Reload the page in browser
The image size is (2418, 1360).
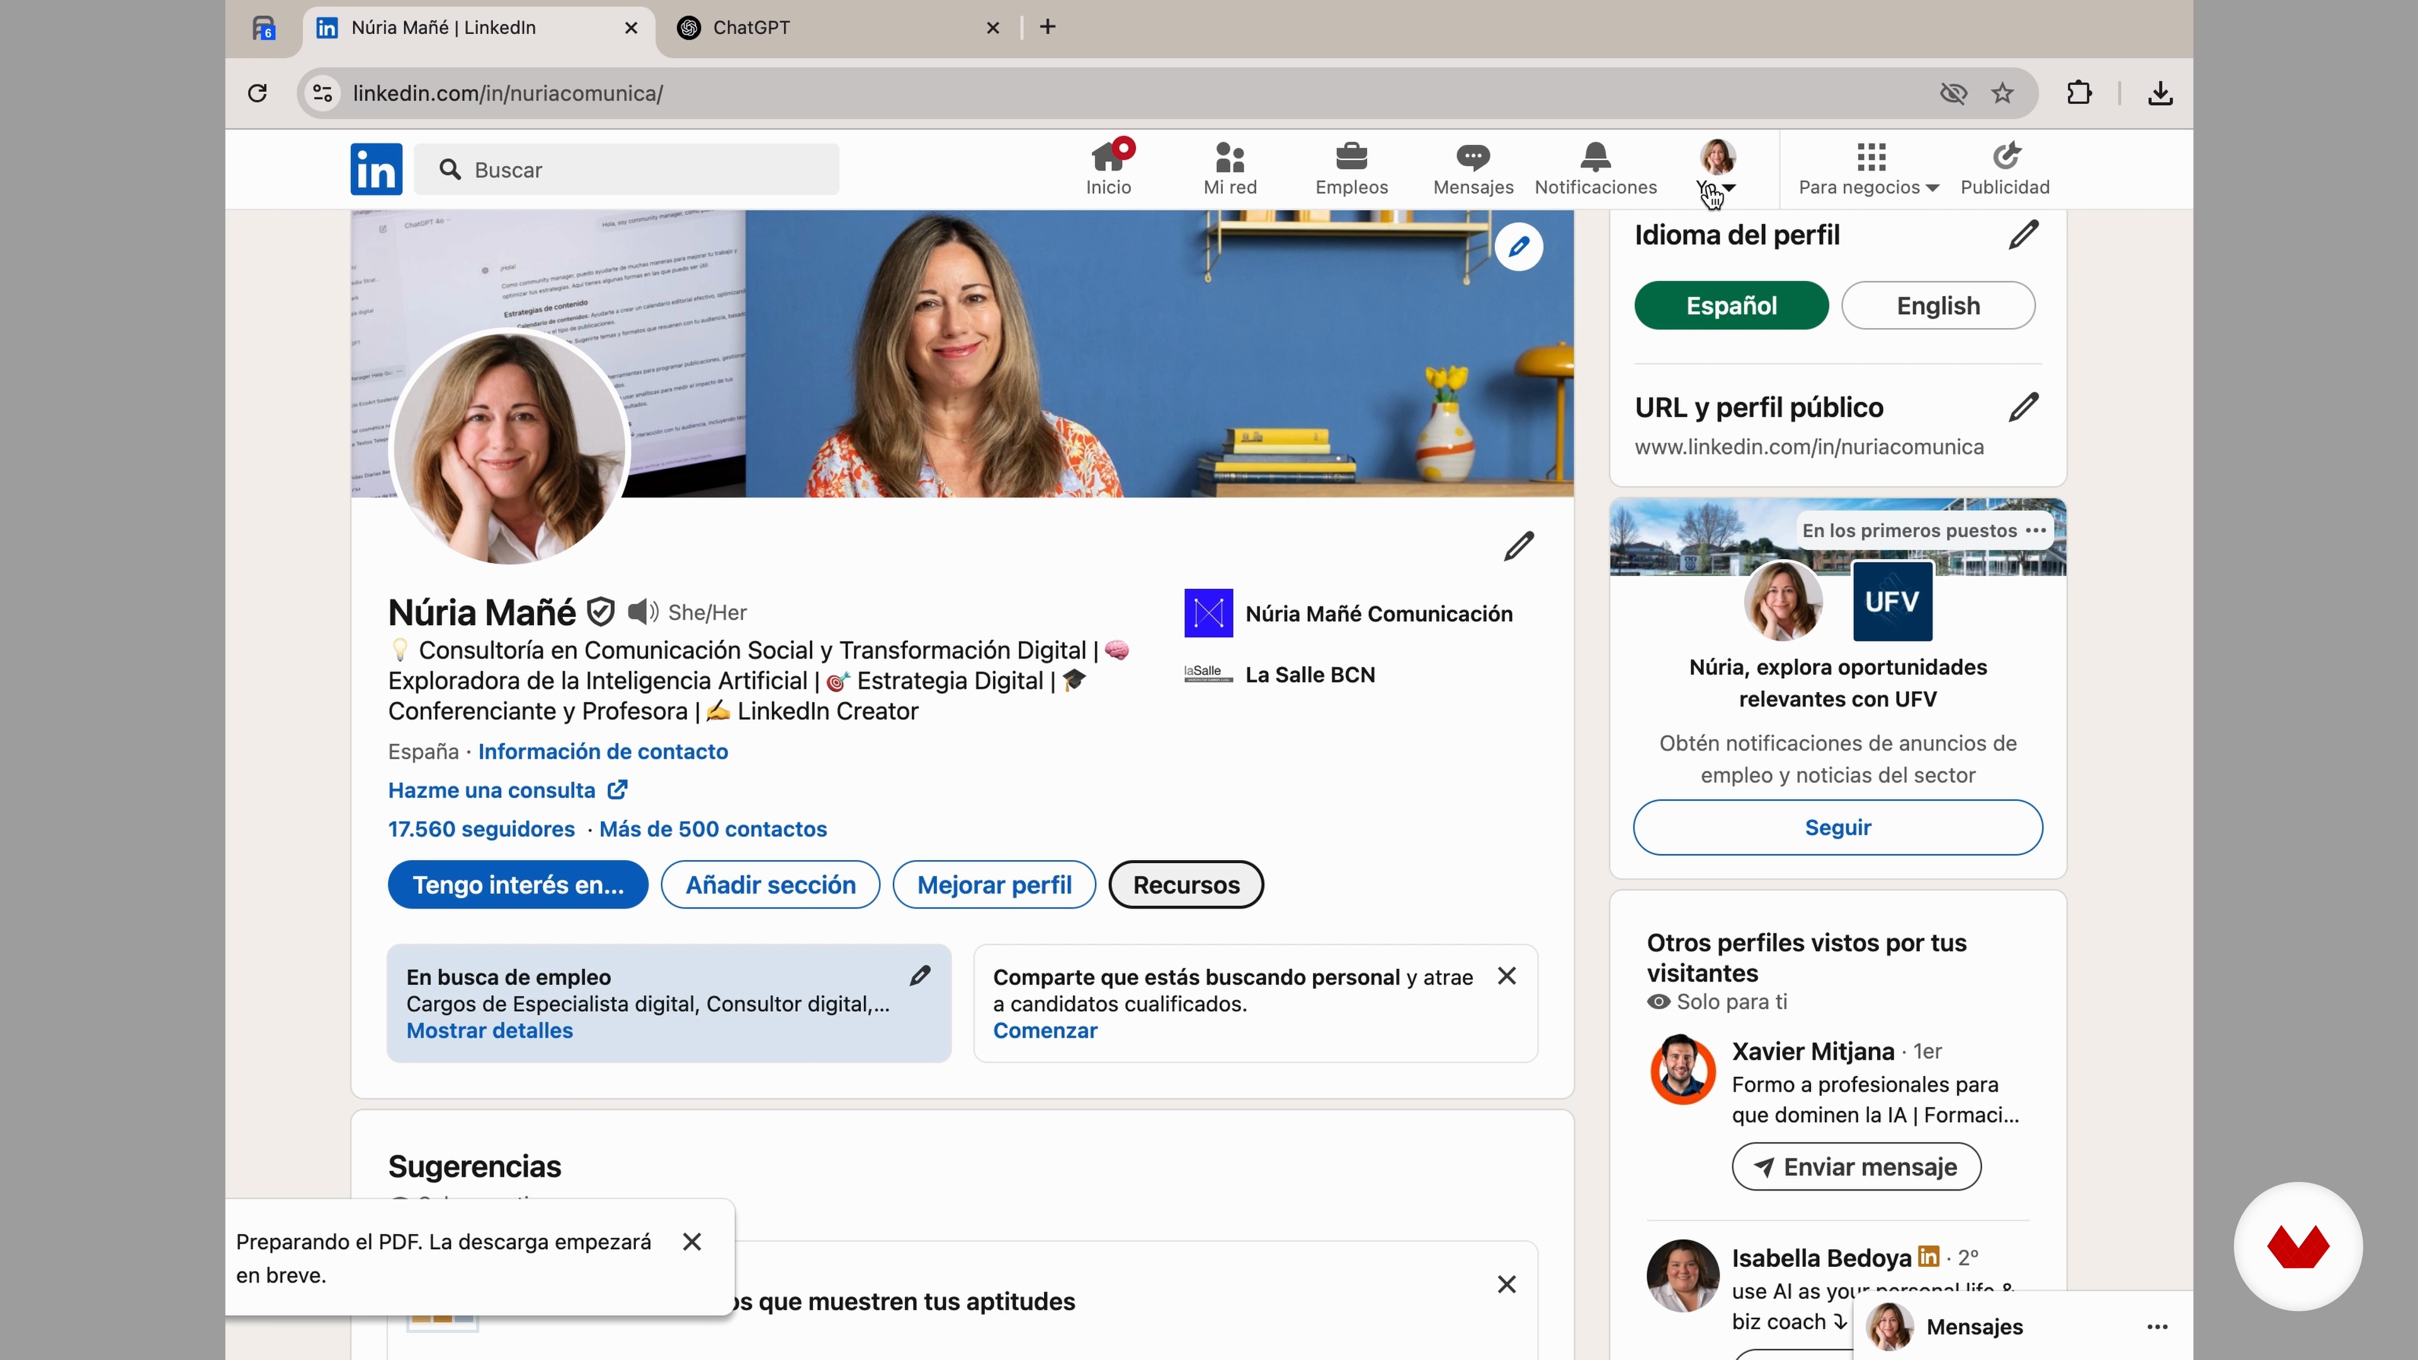pos(257,93)
